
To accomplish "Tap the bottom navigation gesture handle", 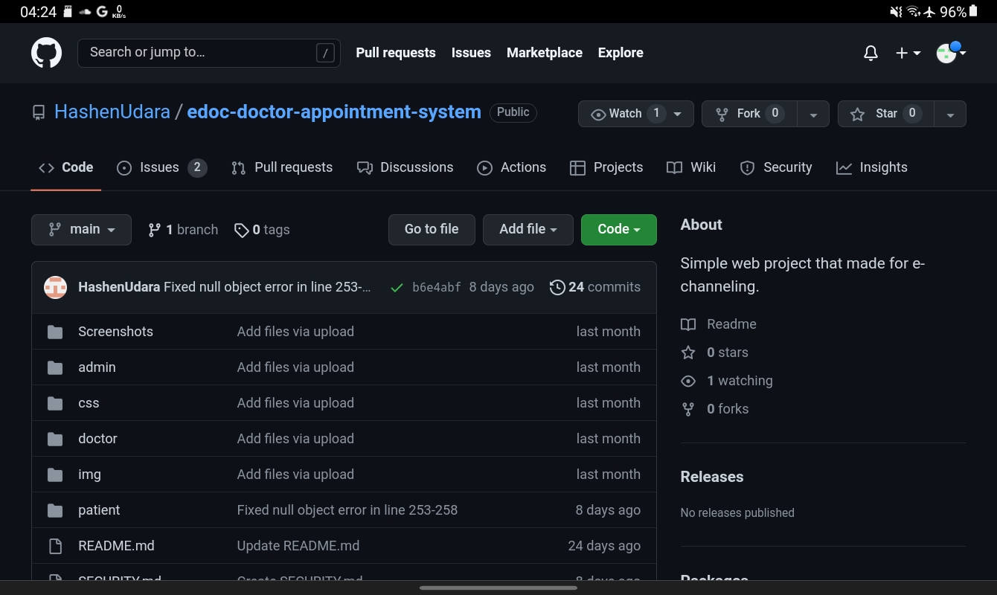I will coord(499,588).
